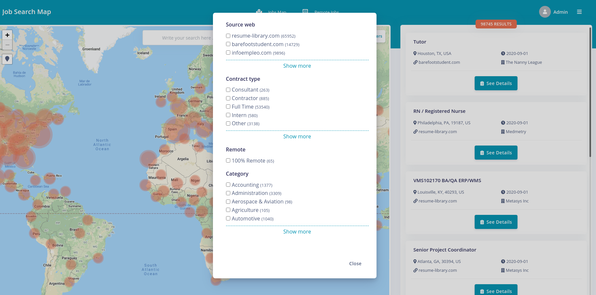The width and height of the screenshot is (596, 295).
Task: Check the Accounting category checkbox
Action: pos(228,185)
